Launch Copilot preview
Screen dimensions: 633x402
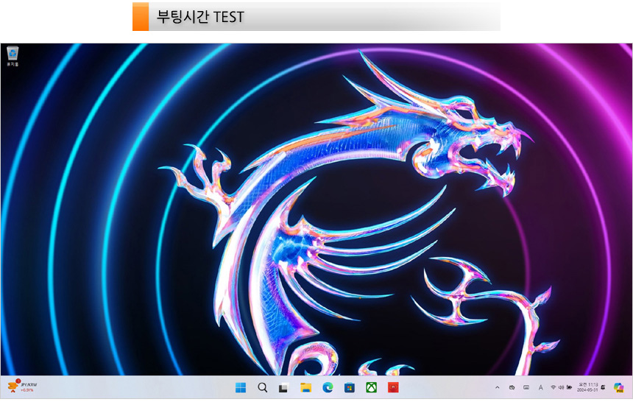[x=618, y=388]
